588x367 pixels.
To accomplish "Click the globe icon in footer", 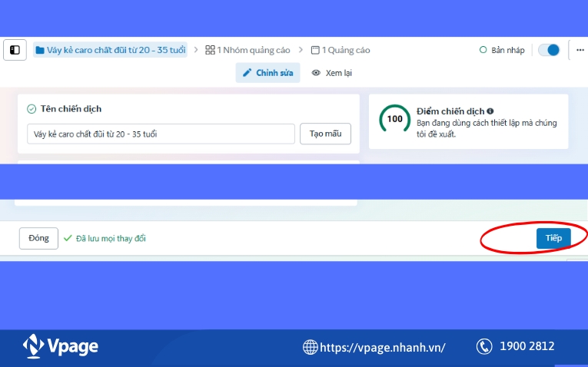I will pyautogui.click(x=310, y=347).
